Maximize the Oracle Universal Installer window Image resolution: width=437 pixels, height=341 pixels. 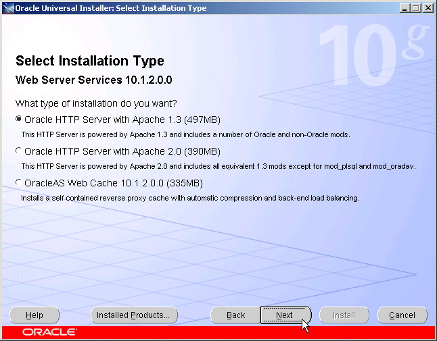point(415,8)
